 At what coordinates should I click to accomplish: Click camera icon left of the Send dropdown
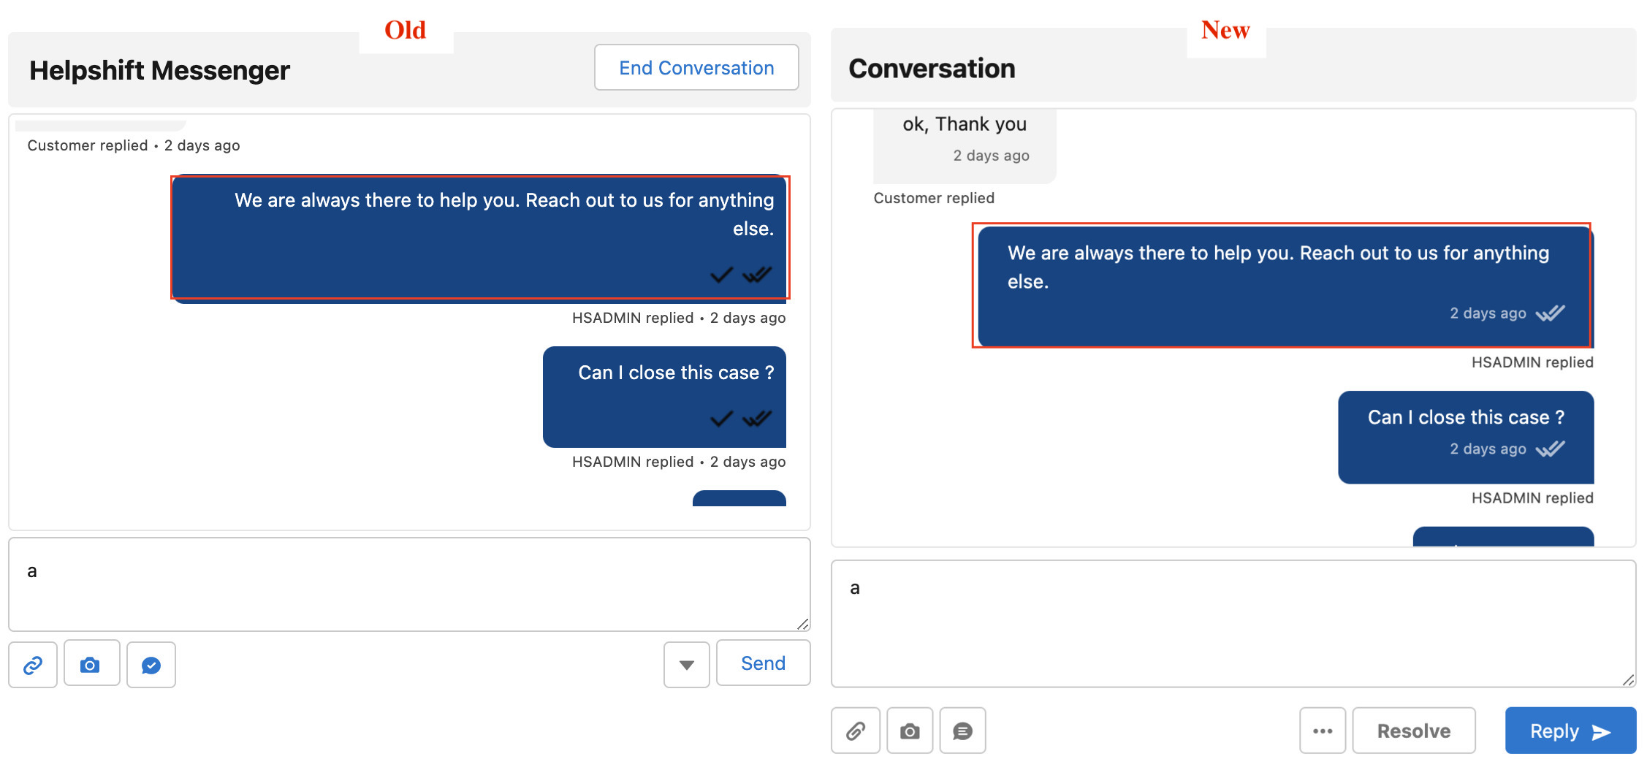(x=91, y=665)
